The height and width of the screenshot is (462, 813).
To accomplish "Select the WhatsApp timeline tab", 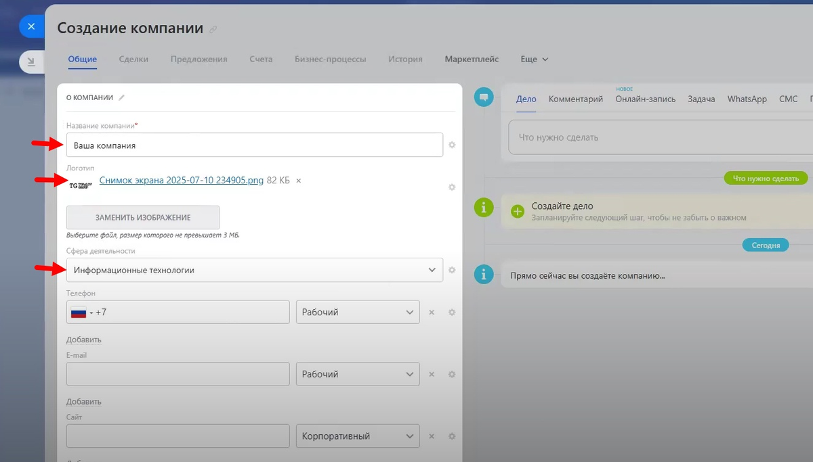I will coord(747,99).
